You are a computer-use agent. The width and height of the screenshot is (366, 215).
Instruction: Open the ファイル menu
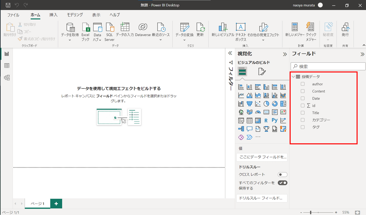(13, 15)
